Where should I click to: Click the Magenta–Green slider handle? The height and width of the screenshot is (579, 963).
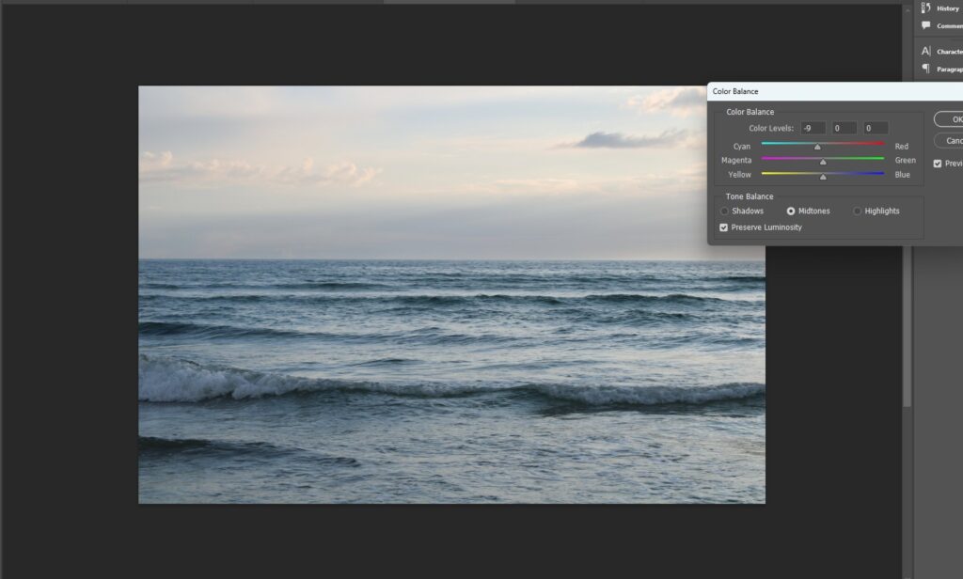[823, 162]
